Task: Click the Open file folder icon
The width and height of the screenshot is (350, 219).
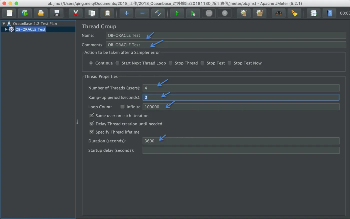Action: coord(41,13)
